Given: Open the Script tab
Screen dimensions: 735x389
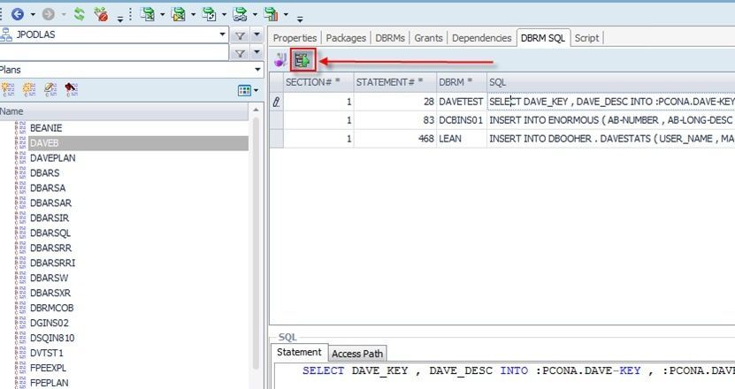Looking at the screenshot, I should click(x=587, y=38).
